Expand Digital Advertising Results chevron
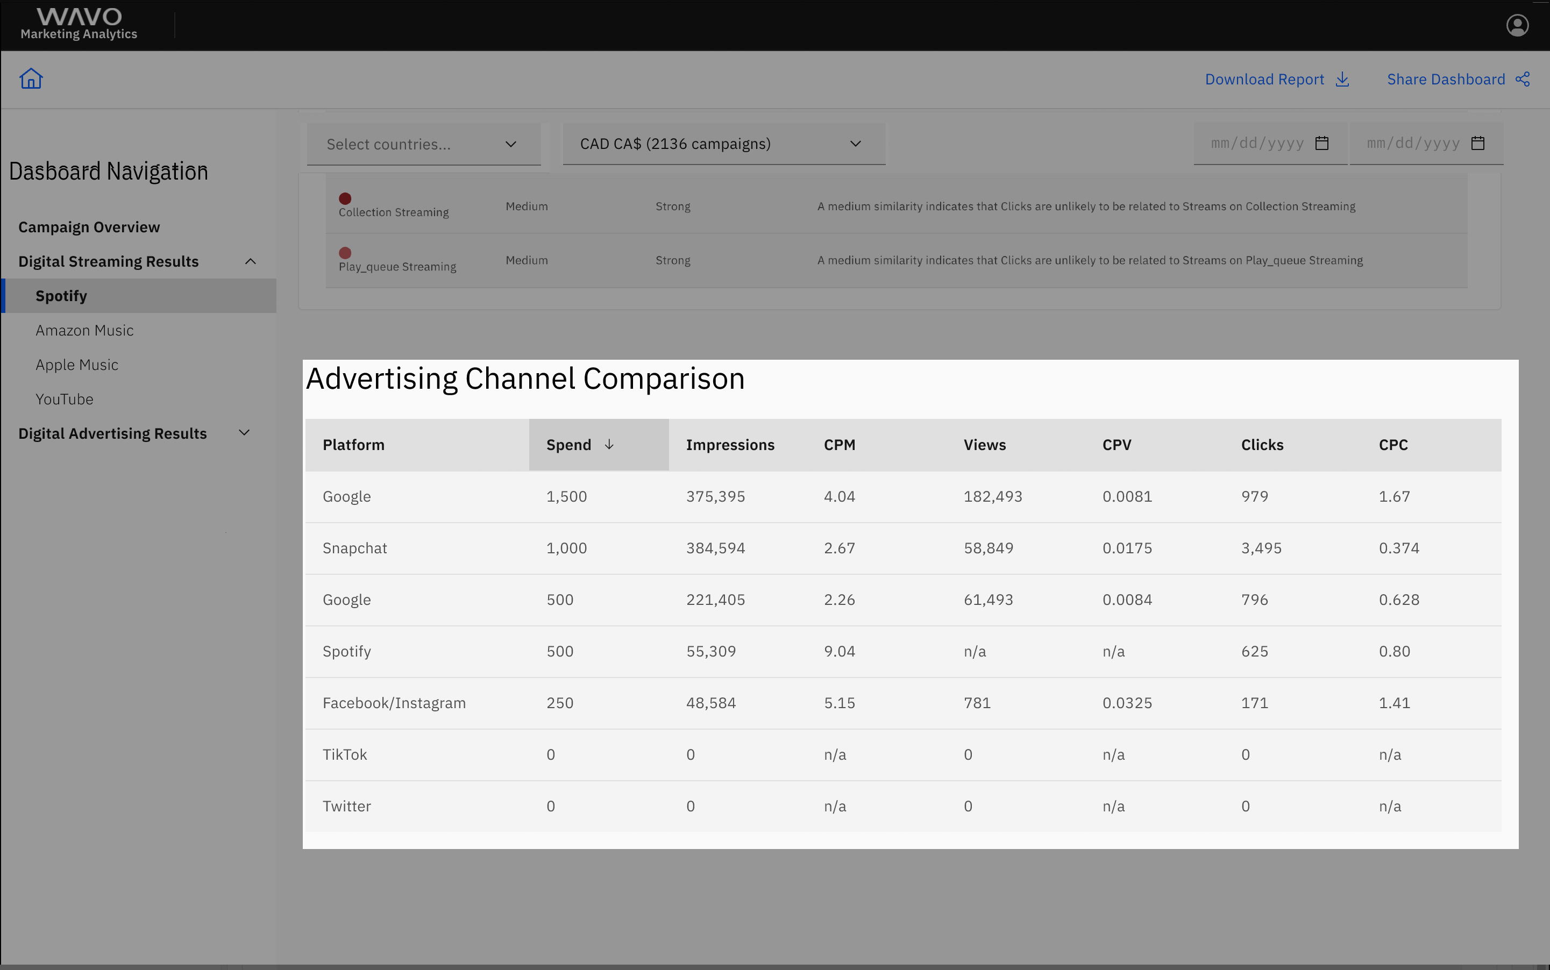1550x970 pixels. click(244, 433)
